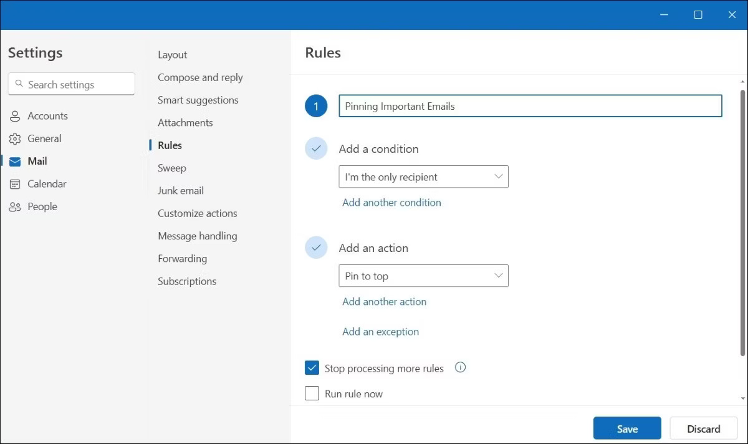
Task: Click the search magnifier icon
Action: pyautogui.click(x=19, y=84)
